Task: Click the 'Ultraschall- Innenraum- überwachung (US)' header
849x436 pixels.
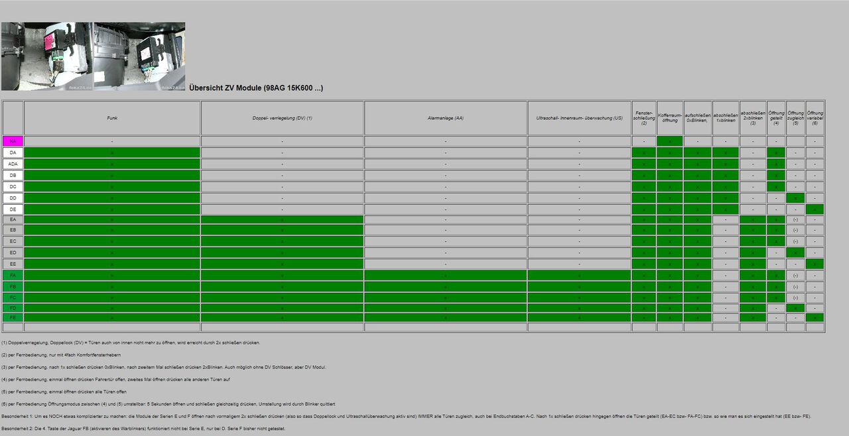Action: [580, 118]
